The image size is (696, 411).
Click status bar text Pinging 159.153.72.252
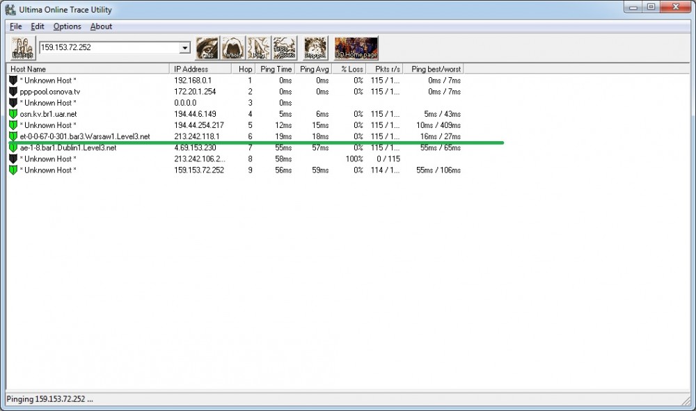[49, 399]
